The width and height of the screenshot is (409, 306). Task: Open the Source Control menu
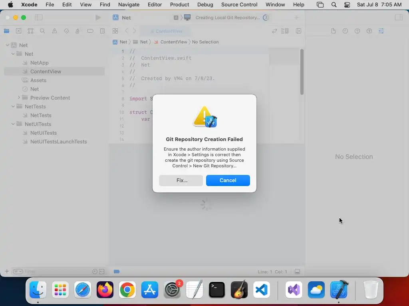tap(239, 4)
